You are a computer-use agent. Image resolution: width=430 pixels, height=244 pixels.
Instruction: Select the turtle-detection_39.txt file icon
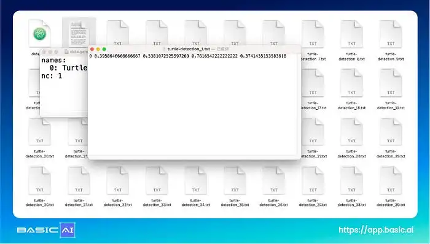(x=391, y=180)
